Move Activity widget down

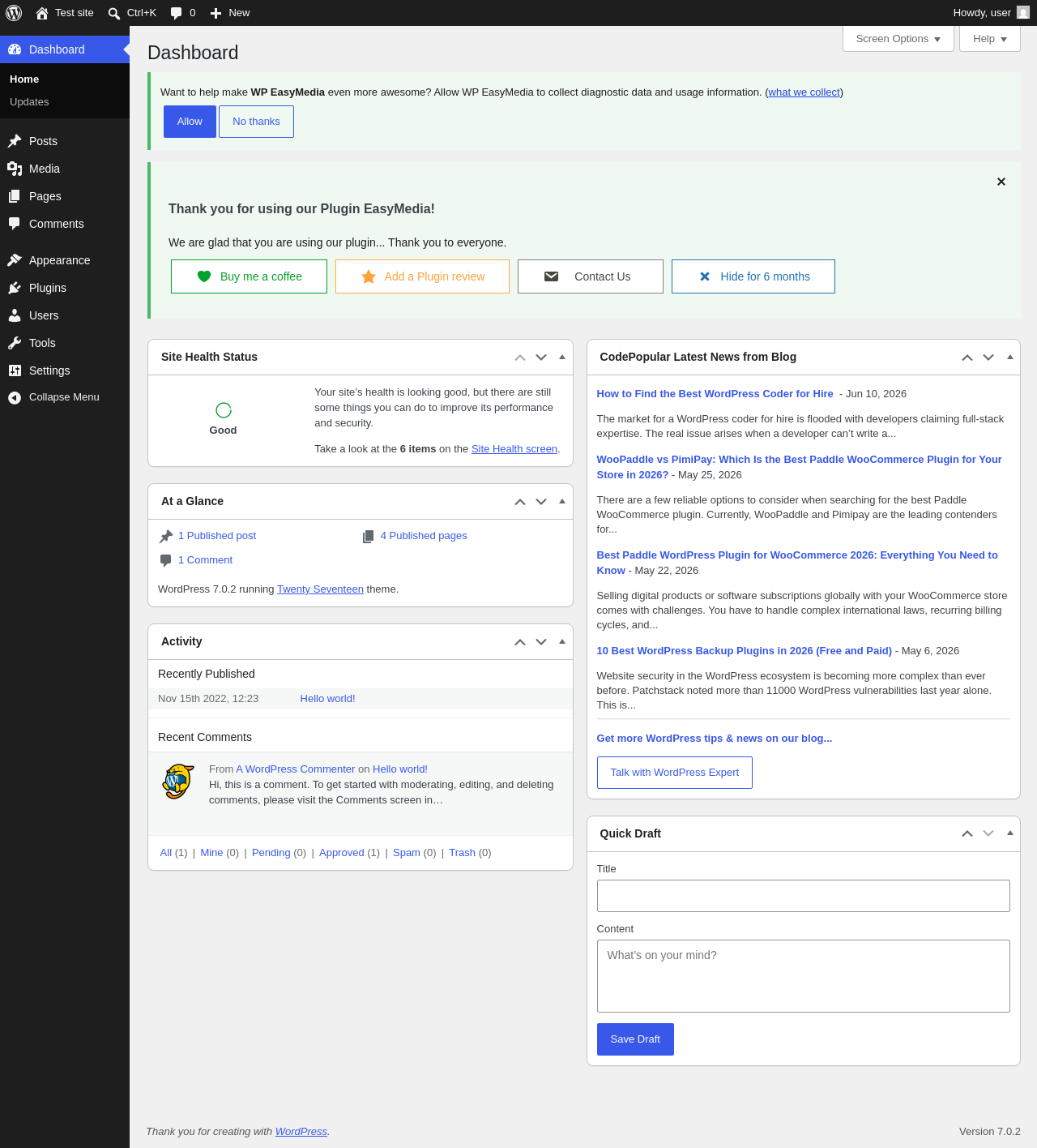[x=541, y=642]
